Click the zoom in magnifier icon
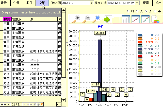 click(76, 19)
